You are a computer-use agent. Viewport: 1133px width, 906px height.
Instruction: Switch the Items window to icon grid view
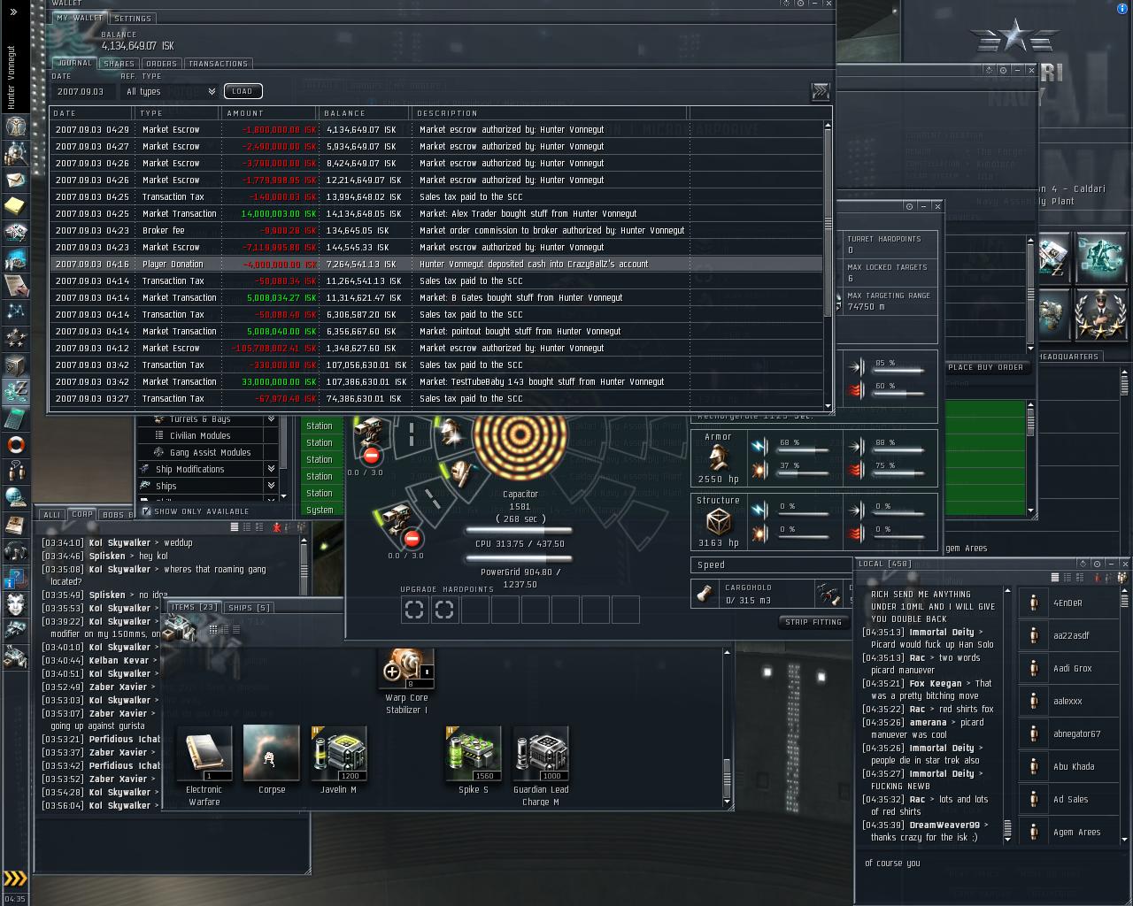pyautogui.click(x=212, y=630)
